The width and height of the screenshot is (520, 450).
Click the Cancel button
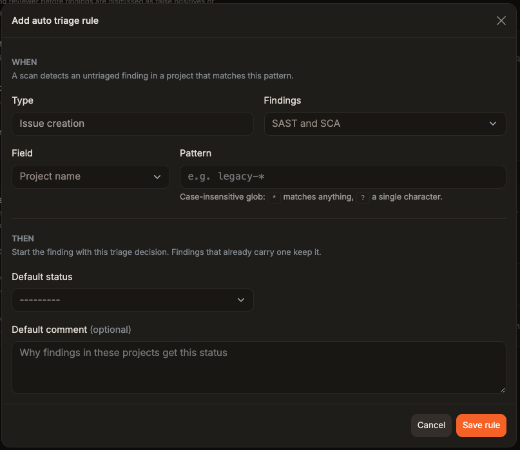431,425
